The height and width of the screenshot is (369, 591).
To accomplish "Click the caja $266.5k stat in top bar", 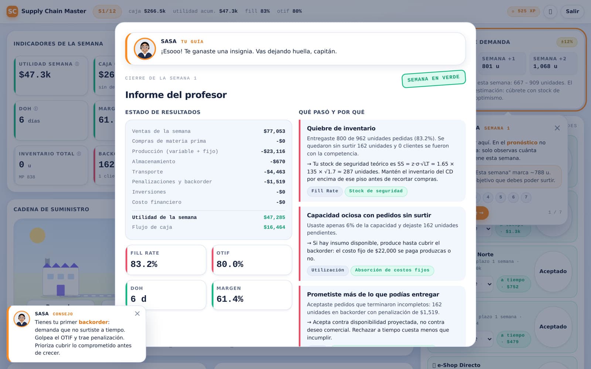I will 147,11.
